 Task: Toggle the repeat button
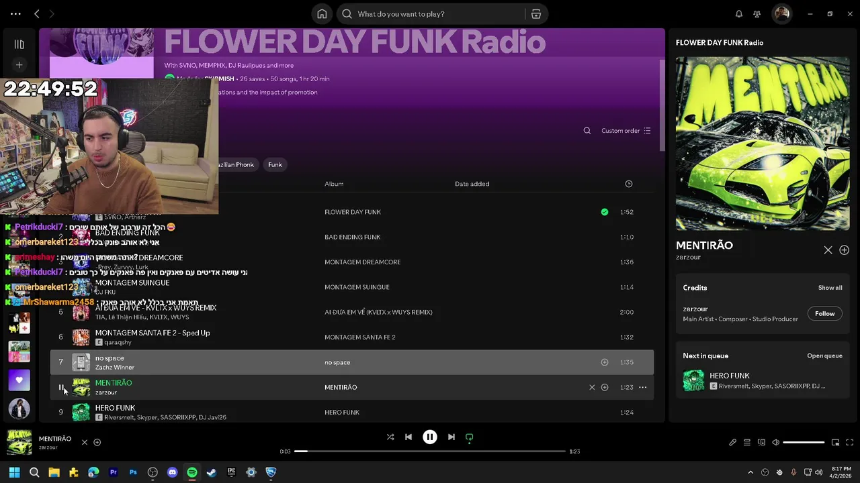point(470,437)
